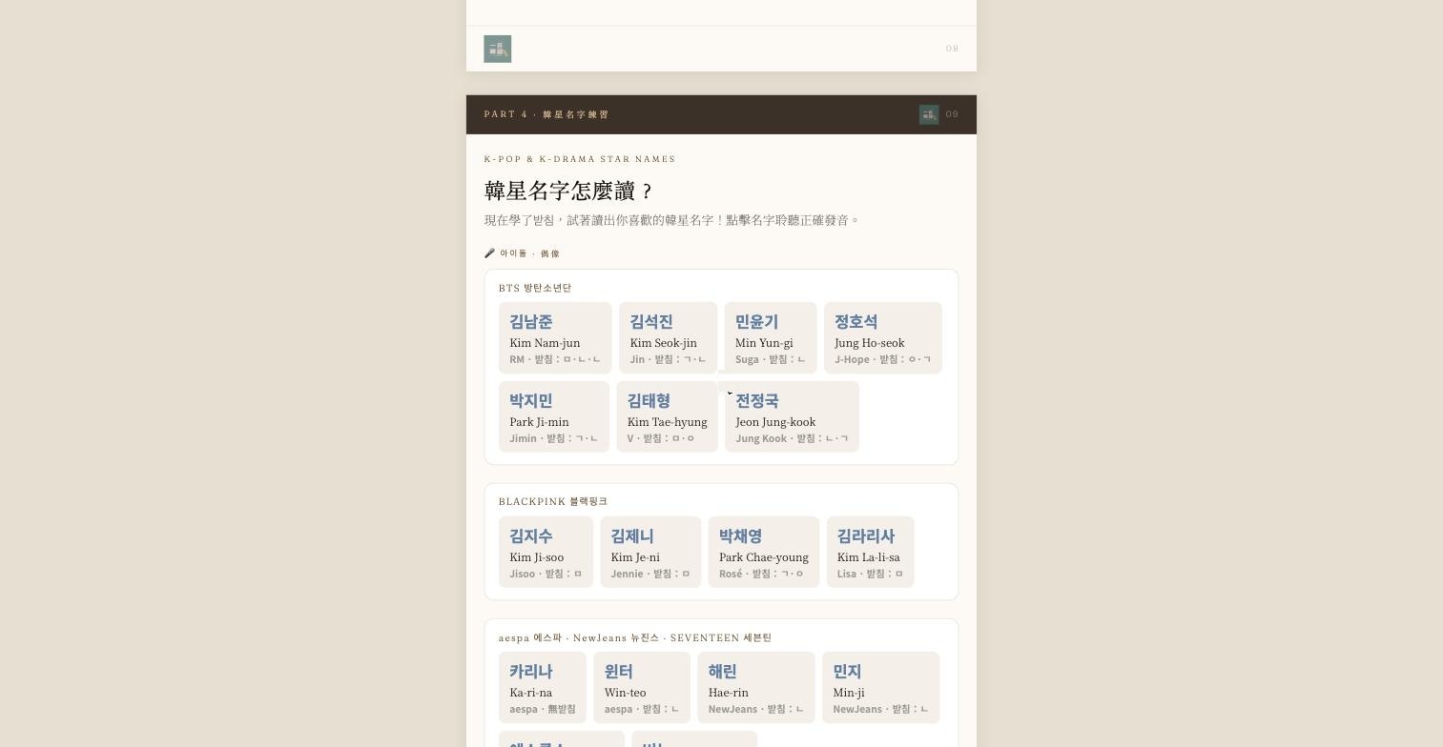
Task: Play pronunciation of 박지민 Park Ji-min
Action: click(554, 416)
